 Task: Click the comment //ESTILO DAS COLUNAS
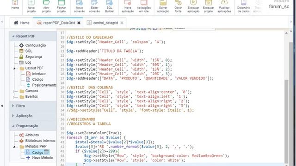(x=89, y=87)
